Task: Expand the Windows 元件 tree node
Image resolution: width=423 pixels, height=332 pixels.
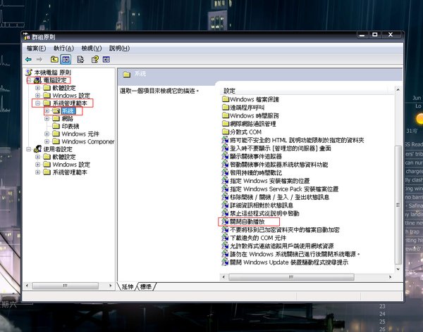Action: point(47,134)
